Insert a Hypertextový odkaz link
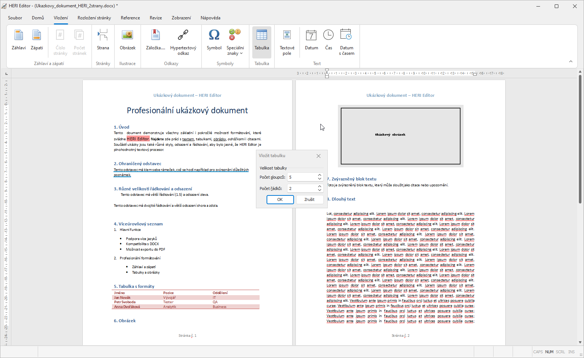The height and width of the screenshot is (358, 584). point(183,39)
